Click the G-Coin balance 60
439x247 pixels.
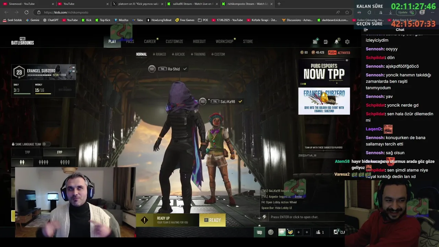304,52
